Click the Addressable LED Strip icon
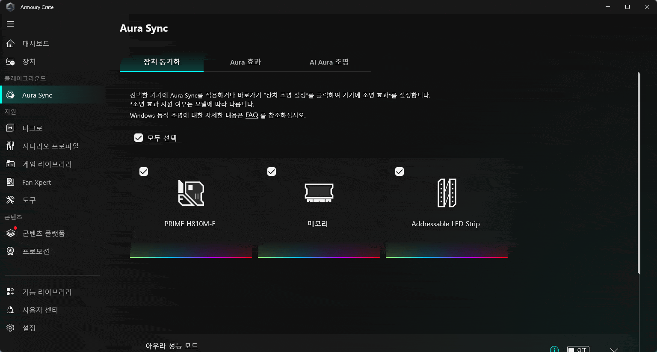657x352 pixels. pyautogui.click(x=447, y=193)
